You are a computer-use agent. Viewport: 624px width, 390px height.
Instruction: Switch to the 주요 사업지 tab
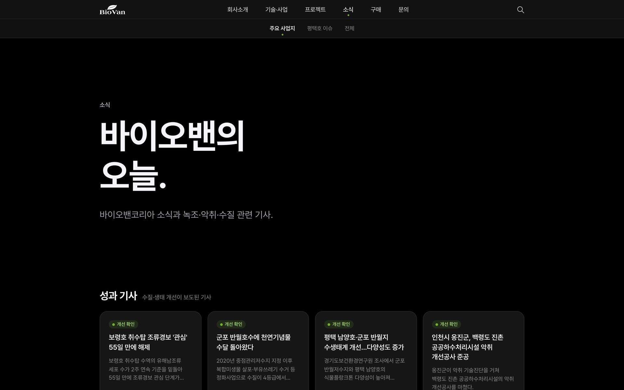[x=282, y=28]
